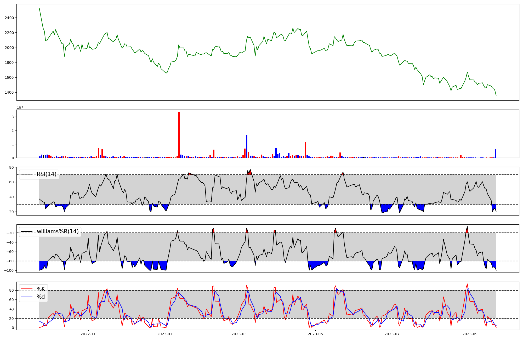Image resolution: width=523 pixels, height=340 pixels.
Task: Click the blue %d legend entry
Action: click(x=41, y=297)
